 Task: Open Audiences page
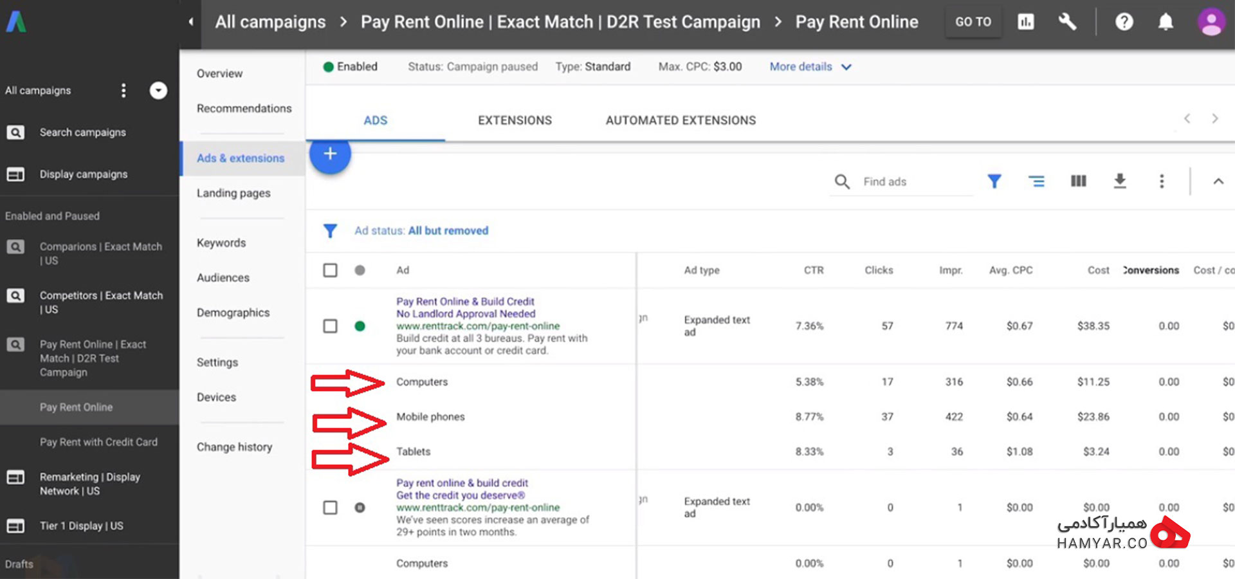tap(223, 277)
